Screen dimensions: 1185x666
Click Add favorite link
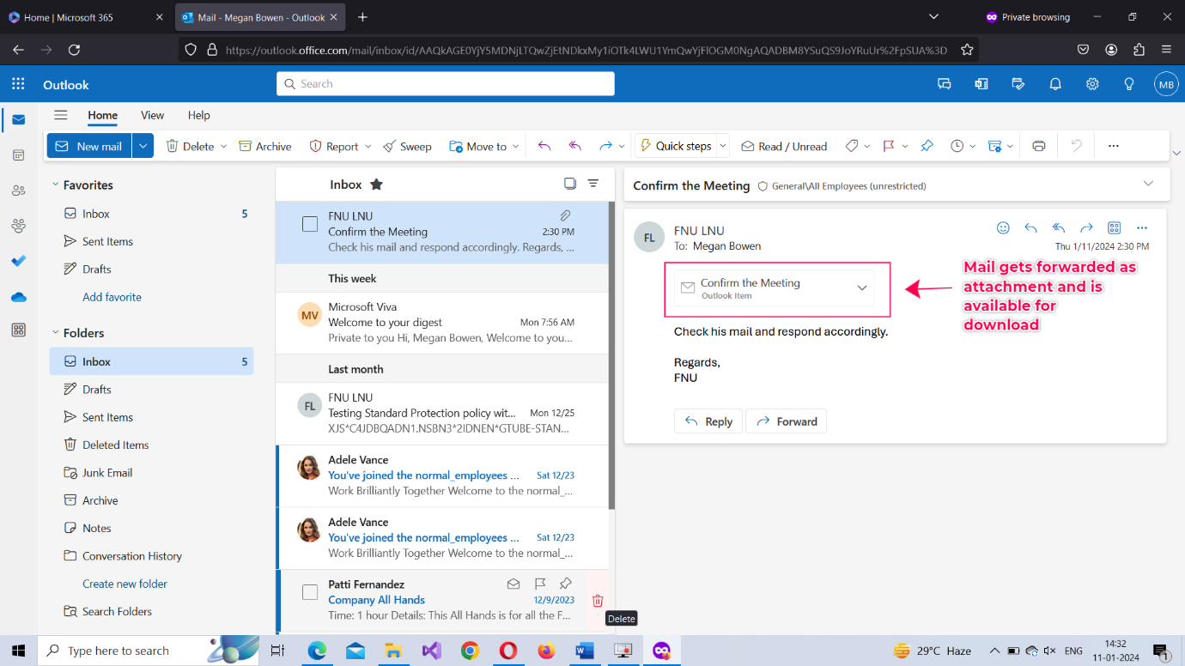coord(112,297)
